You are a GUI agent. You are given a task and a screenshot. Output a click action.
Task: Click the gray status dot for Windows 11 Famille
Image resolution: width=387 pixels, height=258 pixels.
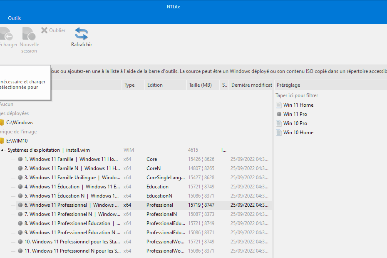pos(20,159)
